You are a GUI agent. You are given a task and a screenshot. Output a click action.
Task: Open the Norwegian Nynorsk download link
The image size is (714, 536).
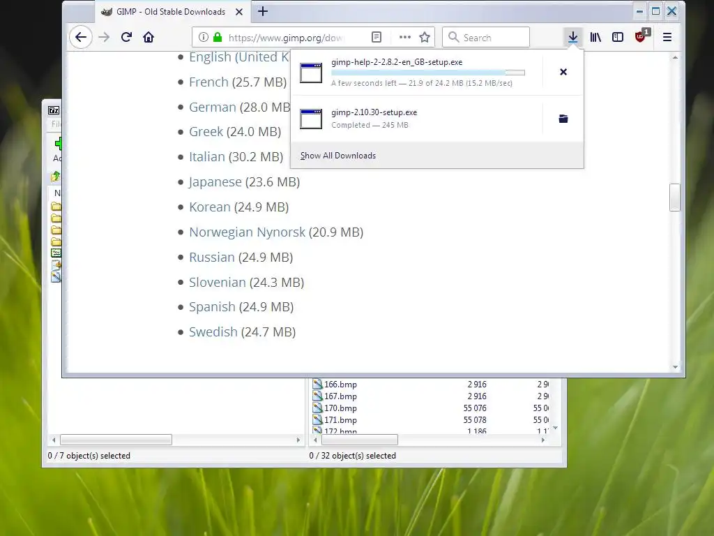pyautogui.click(x=248, y=232)
